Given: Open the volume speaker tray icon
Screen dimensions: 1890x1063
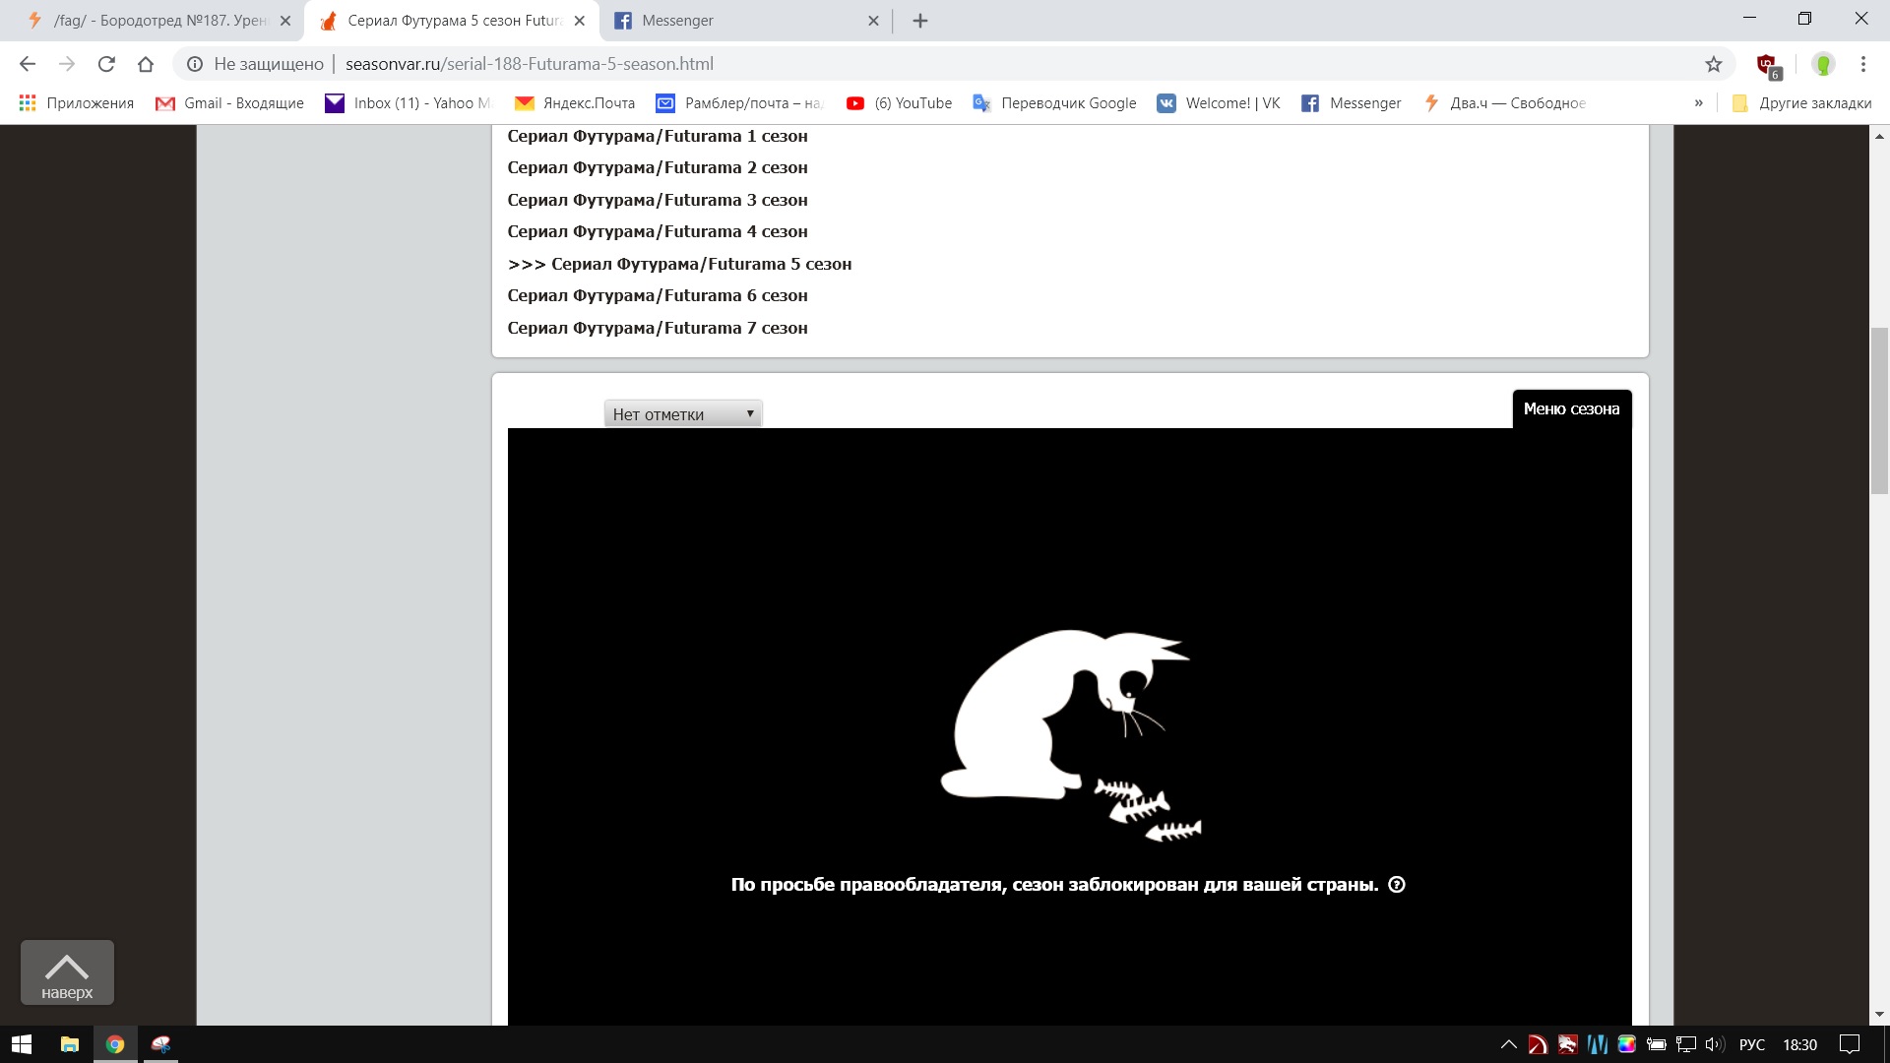Looking at the screenshot, I should (x=1715, y=1044).
